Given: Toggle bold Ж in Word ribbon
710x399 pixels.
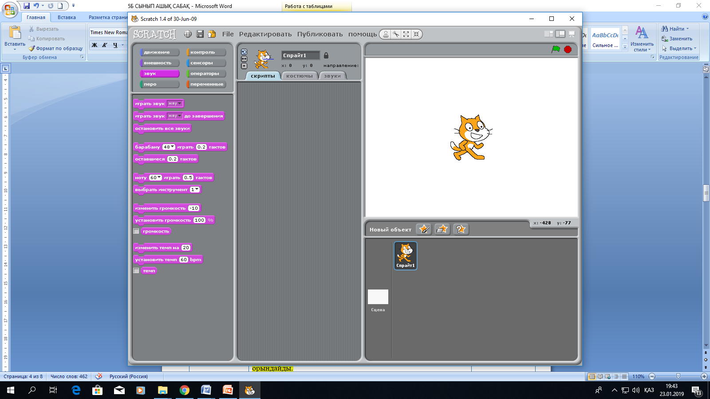Looking at the screenshot, I should pyautogui.click(x=95, y=45).
